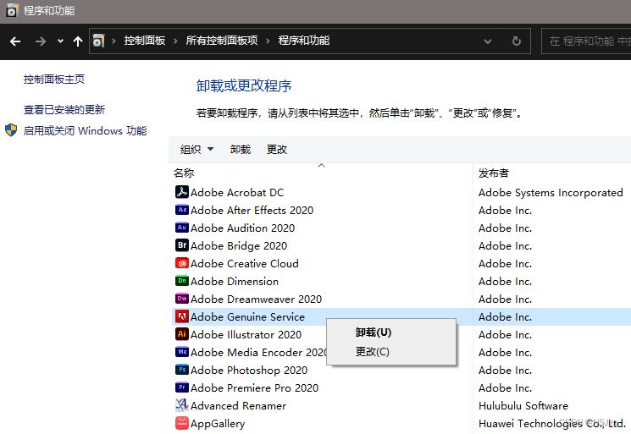Click the Advanced Renamer icon
The height and width of the screenshot is (434, 631).
pos(182,405)
